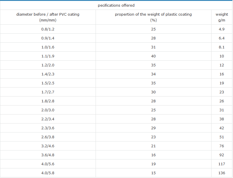Click the 29 percent coating cell
The width and height of the screenshot is (233, 178).
tap(153, 128)
